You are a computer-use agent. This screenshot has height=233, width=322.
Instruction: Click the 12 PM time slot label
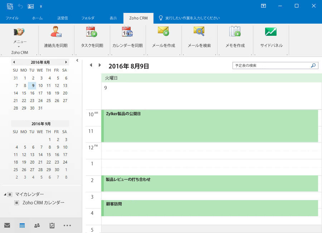tap(93, 147)
